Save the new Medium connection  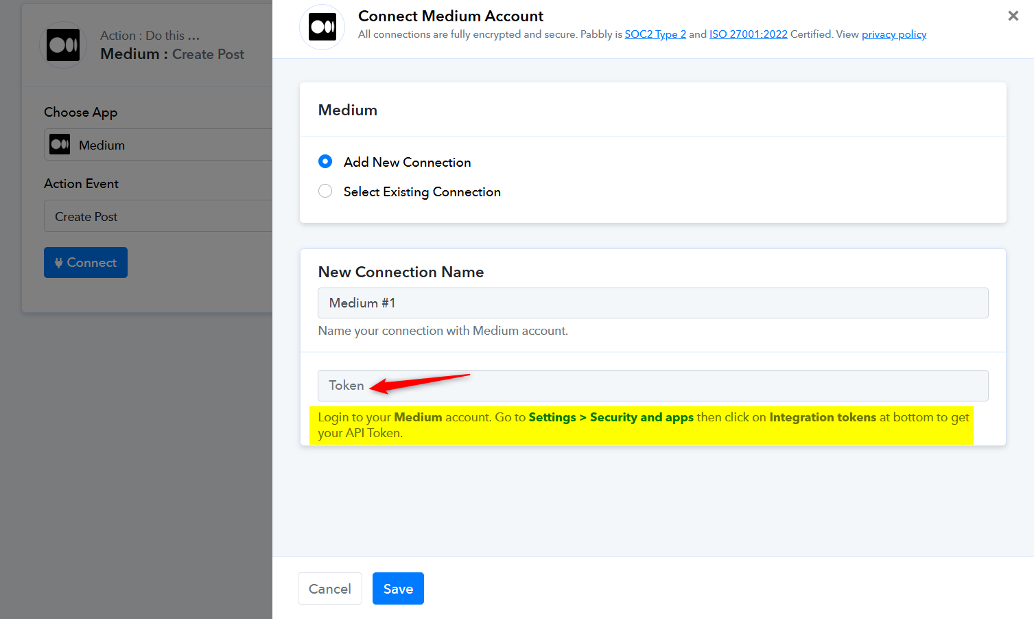[x=398, y=589]
